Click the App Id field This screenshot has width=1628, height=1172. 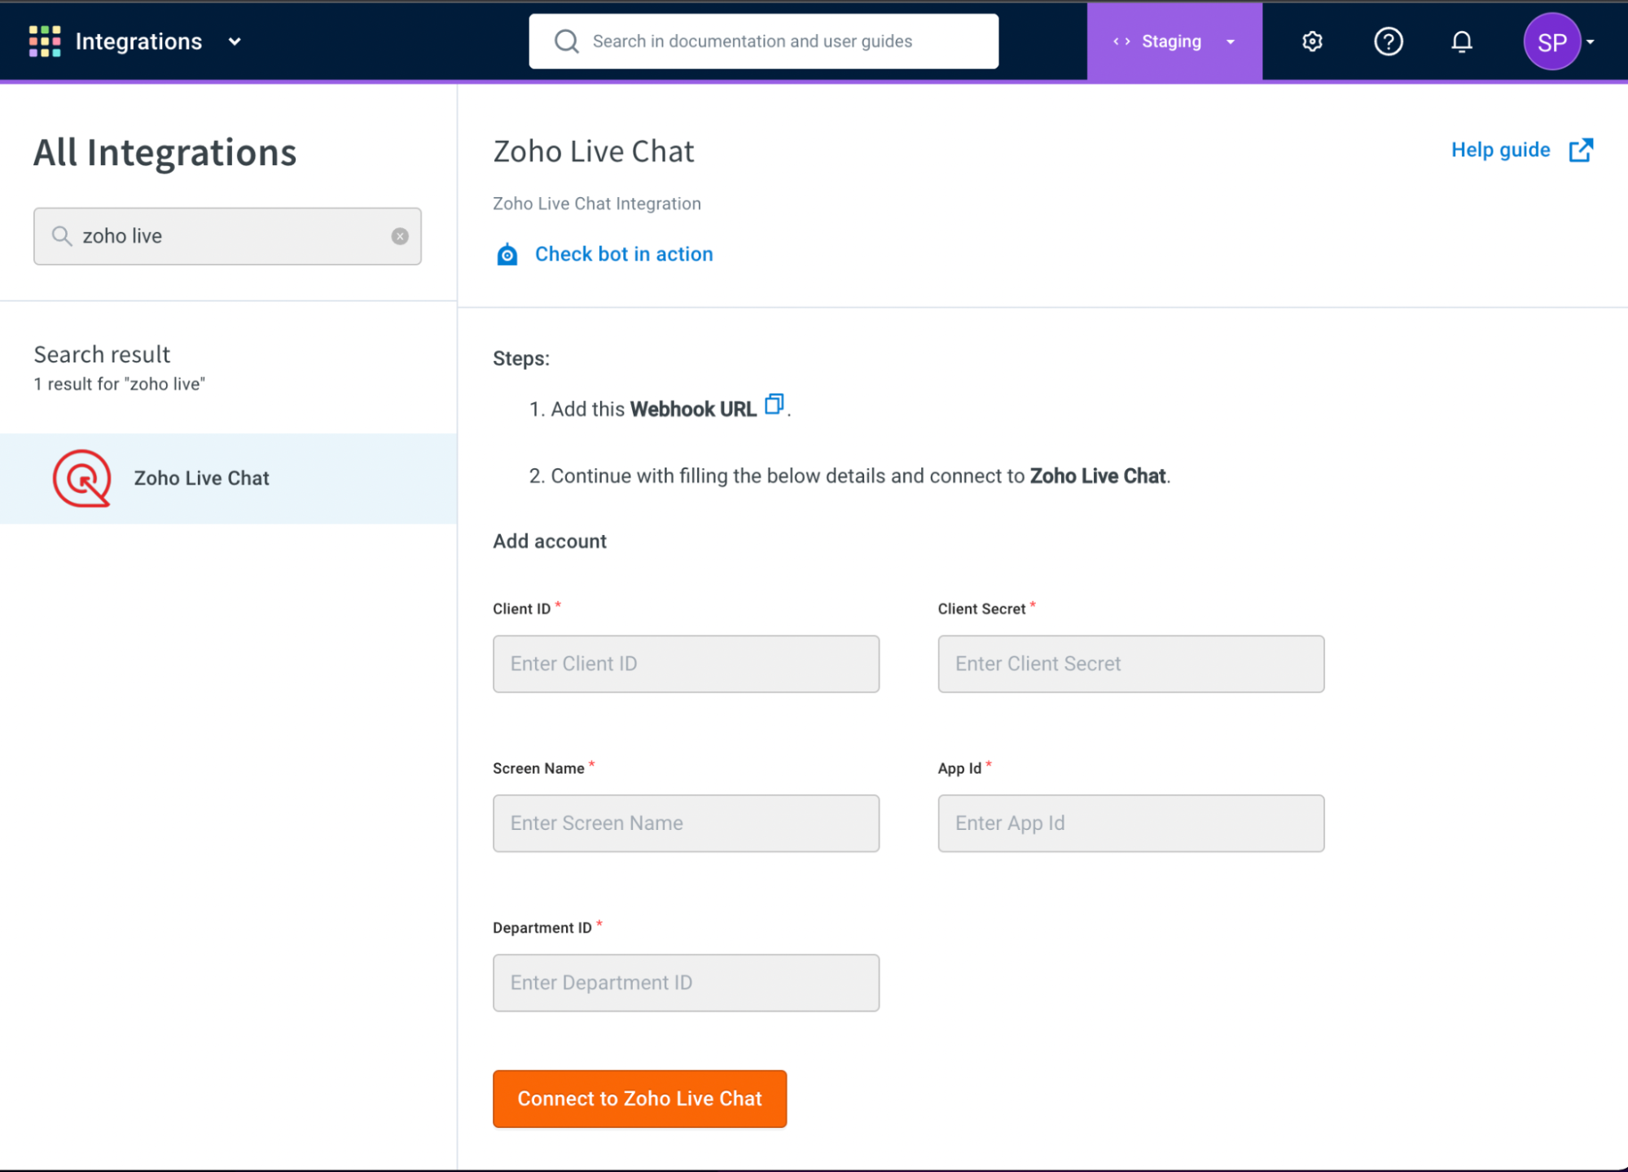click(x=1131, y=823)
